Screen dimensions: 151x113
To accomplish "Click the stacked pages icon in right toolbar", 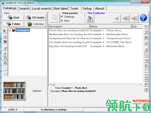I will pyautogui.click(x=146, y=79).
